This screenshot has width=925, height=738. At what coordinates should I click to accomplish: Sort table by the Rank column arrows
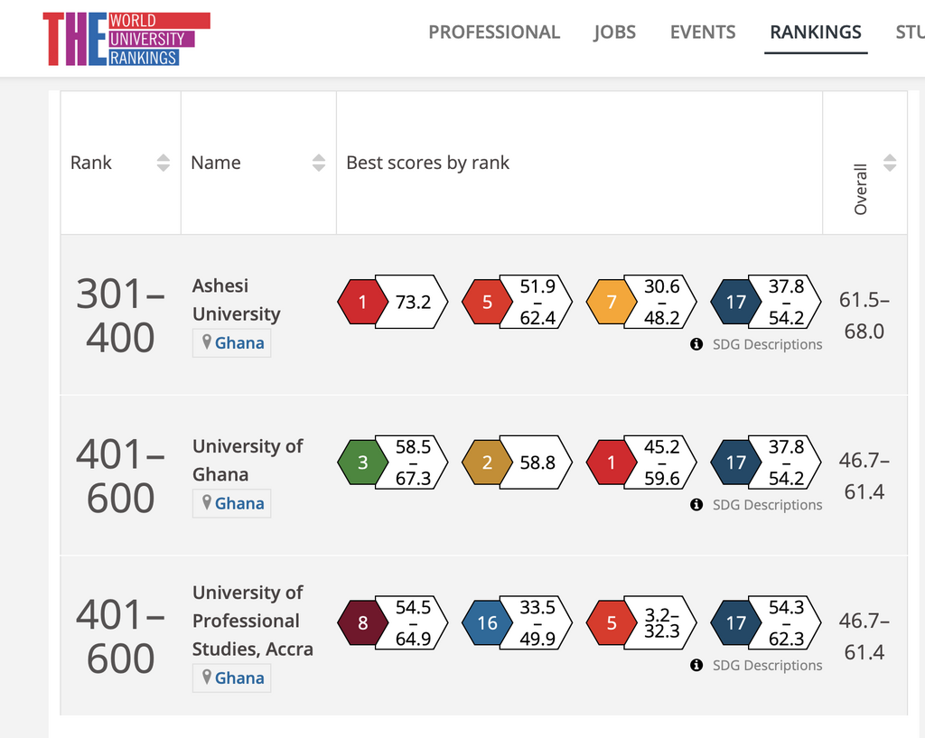[164, 163]
